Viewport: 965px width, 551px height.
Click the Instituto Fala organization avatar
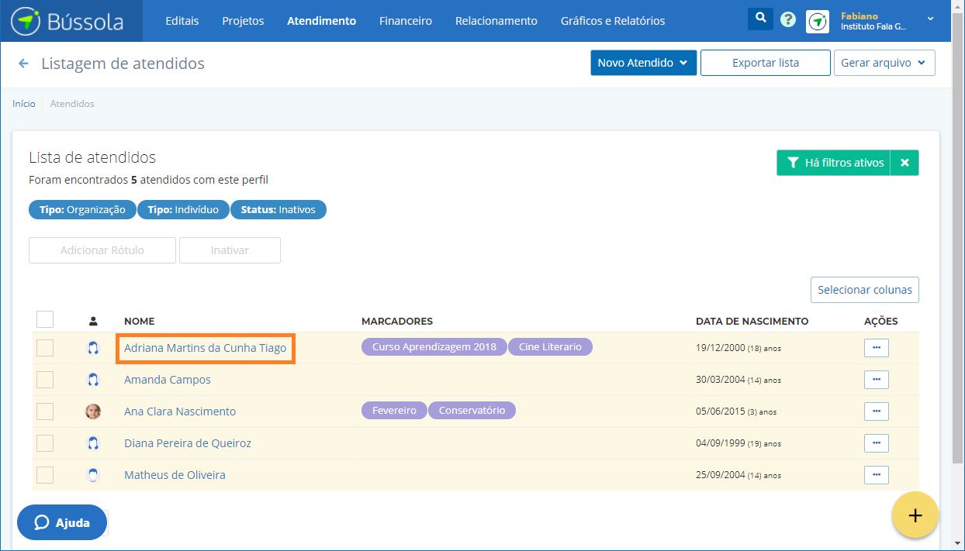[x=818, y=21]
